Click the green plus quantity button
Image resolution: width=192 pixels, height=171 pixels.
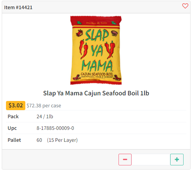tap(177, 159)
